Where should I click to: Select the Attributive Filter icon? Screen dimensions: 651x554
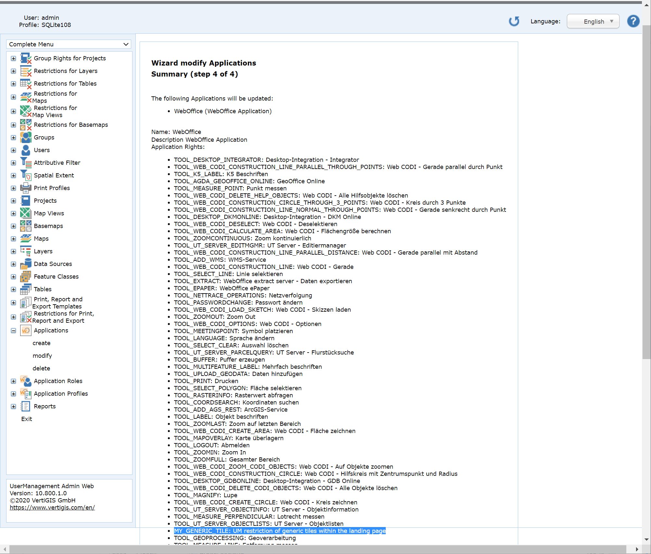(26, 163)
